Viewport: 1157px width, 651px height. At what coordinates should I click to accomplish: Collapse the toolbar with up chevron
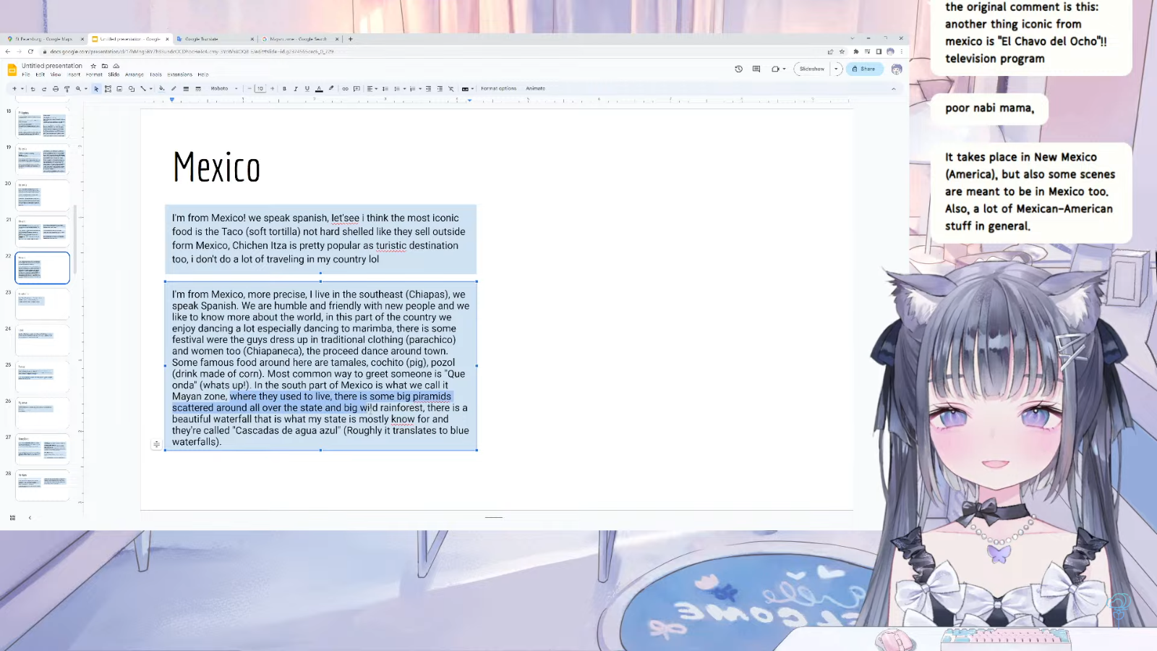(x=893, y=88)
